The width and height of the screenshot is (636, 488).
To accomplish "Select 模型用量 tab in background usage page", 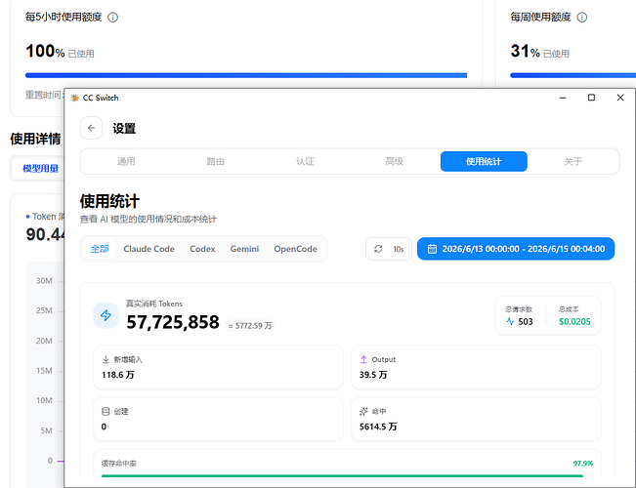I will (x=41, y=169).
